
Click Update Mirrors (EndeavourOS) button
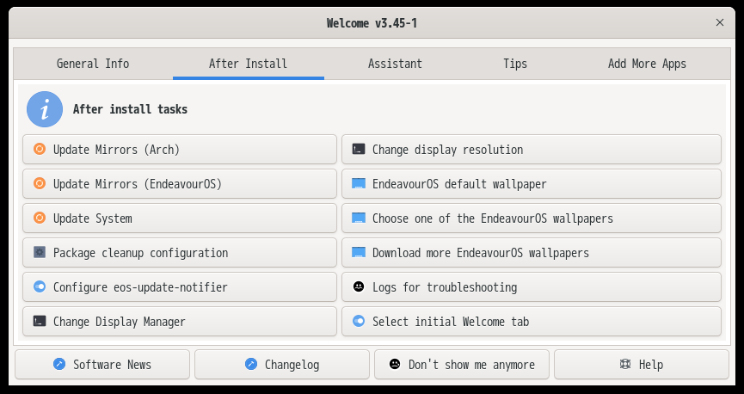(x=180, y=184)
